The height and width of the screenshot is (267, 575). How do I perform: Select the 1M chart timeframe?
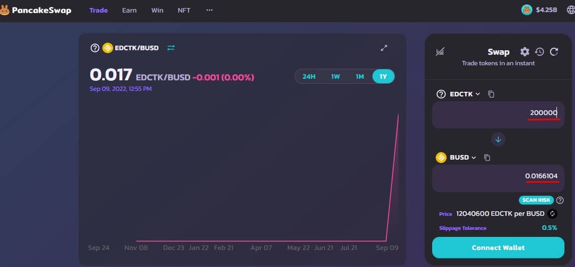click(360, 77)
